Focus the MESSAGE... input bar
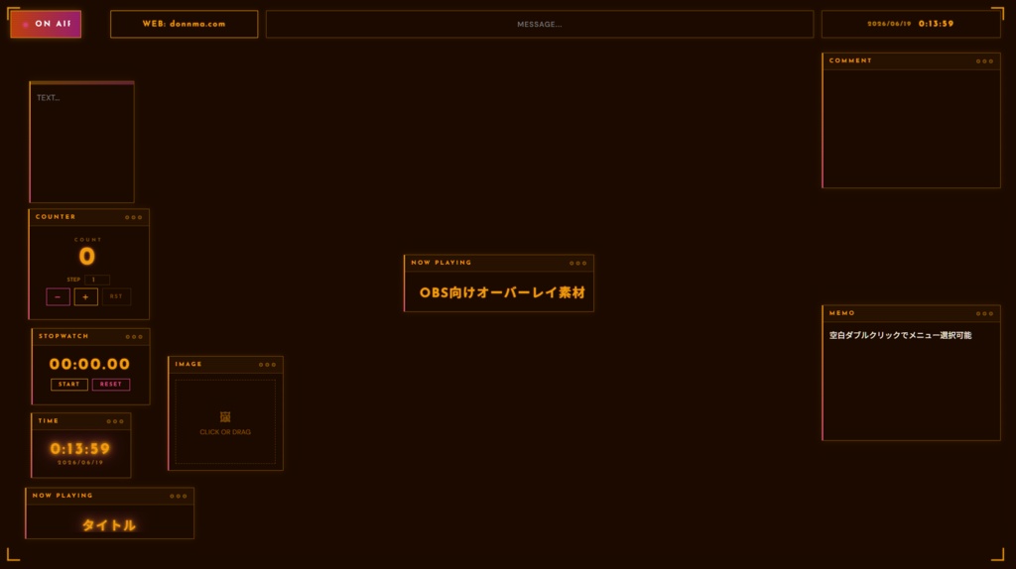 tap(539, 24)
